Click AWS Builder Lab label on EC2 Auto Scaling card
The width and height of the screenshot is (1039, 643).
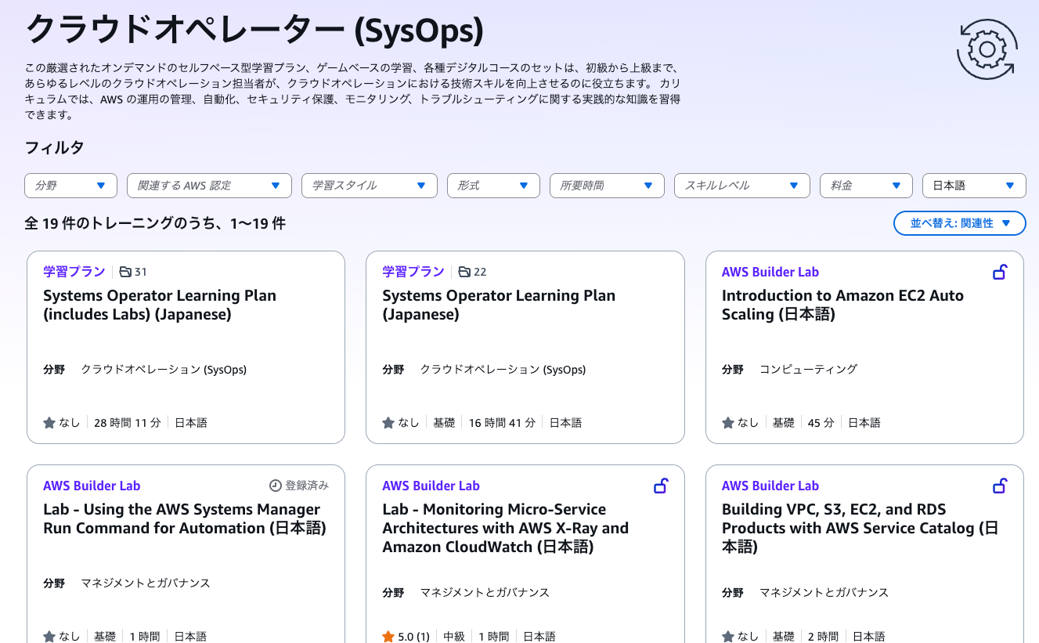[770, 272]
